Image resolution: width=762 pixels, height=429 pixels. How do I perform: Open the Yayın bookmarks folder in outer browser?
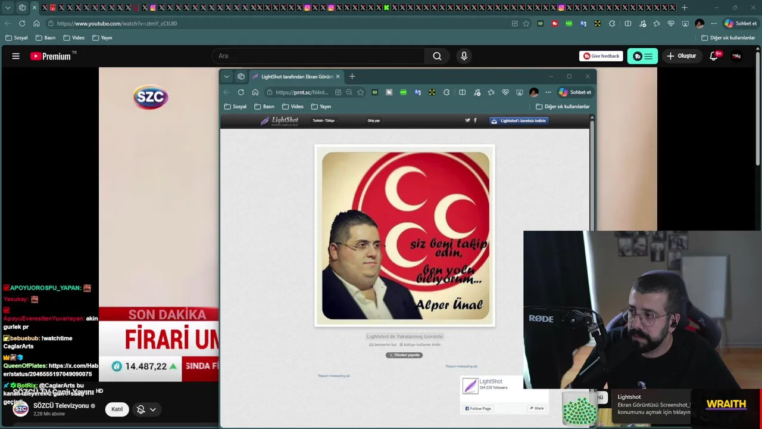(x=102, y=38)
